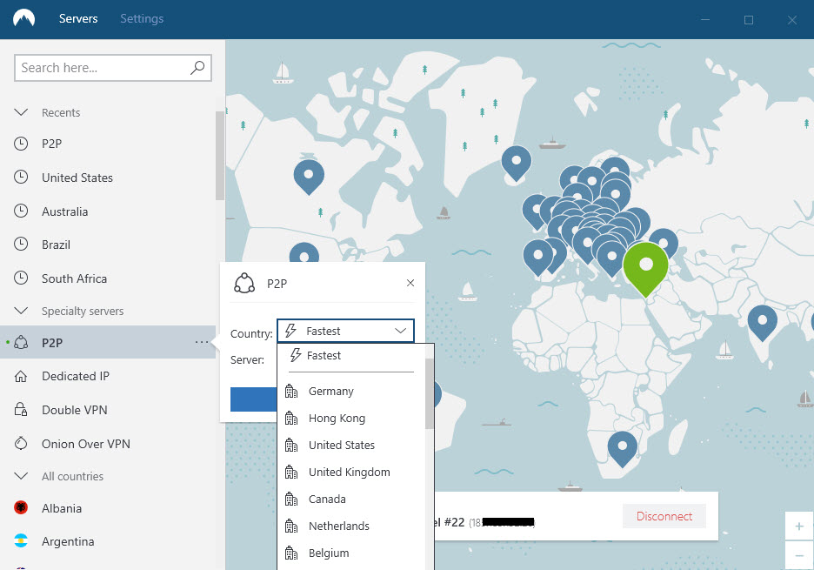814x570 pixels.
Task: Click the magnifying glass search icon
Action: [x=197, y=68]
